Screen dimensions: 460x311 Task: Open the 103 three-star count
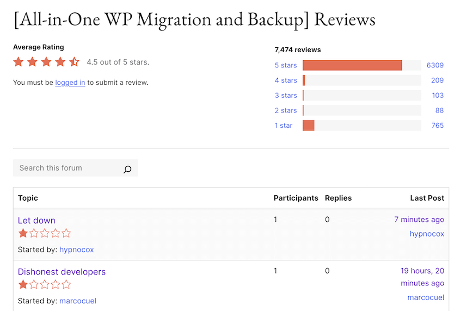[438, 95]
